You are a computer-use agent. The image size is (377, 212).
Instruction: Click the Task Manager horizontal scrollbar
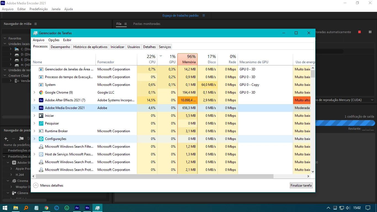click(155, 176)
